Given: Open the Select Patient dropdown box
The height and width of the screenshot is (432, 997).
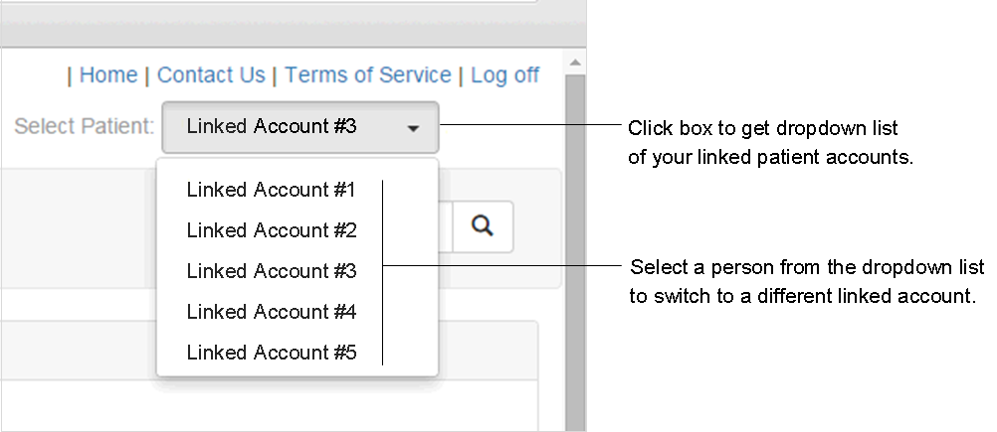Looking at the screenshot, I should pos(299,127).
